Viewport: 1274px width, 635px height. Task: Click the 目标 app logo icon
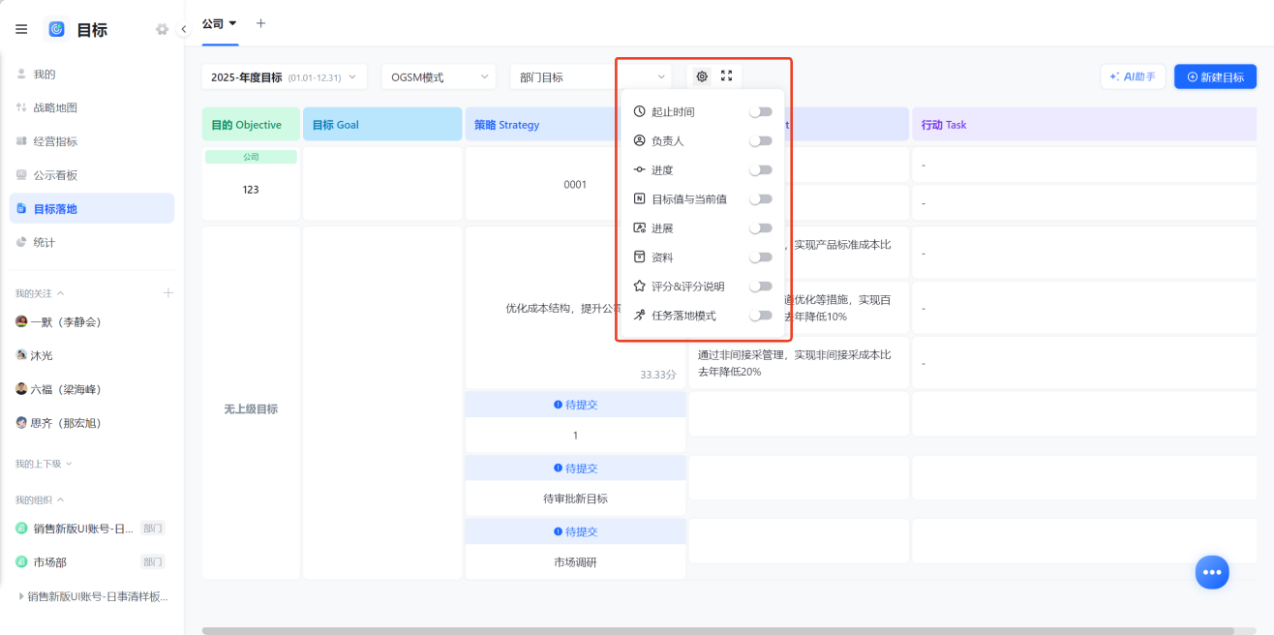pyautogui.click(x=56, y=29)
